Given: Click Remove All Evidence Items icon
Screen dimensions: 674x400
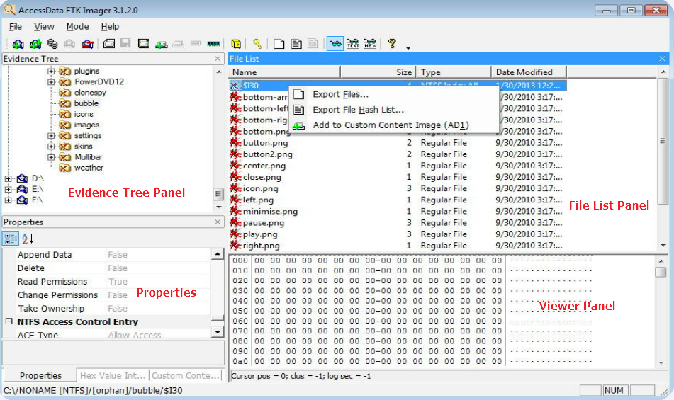Looking at the screenshot, I should (x=88, y=44).
